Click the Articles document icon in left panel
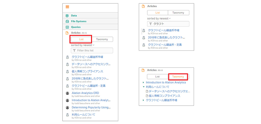The image size is (261, 124). tap(67, 33)
